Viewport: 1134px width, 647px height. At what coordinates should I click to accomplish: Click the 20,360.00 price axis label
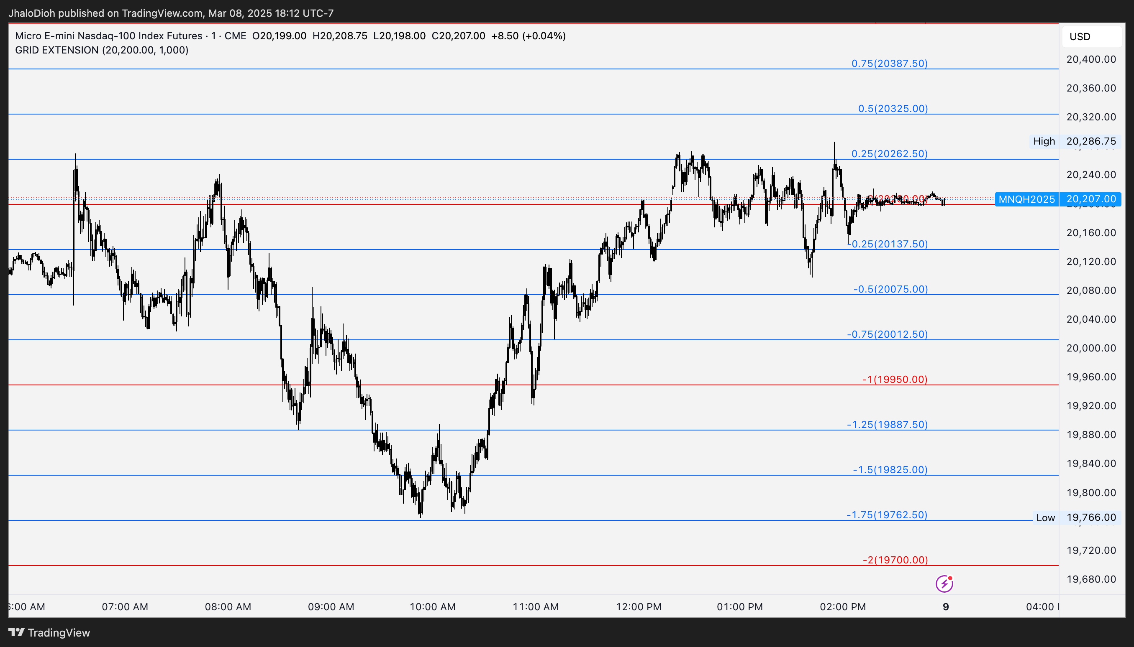click(x=1091, y=88)
